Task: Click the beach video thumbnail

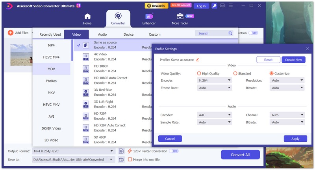Action: (x=21, y=55)
